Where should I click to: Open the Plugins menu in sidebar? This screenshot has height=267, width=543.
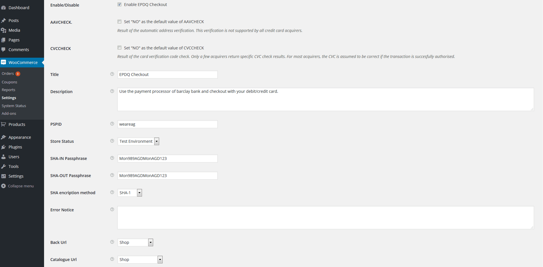(x=15, y=147)
